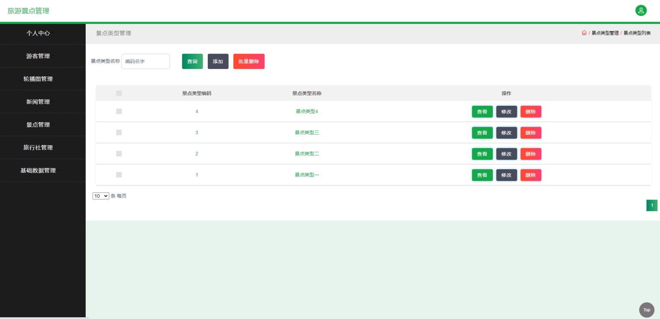The height and width of the screenshot is (319, 660).
Task: Check the box for row 景点类型4
Action: tap(119, 111)
